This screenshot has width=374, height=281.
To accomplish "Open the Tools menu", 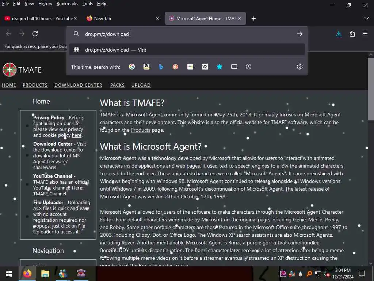I will point(88,4).
